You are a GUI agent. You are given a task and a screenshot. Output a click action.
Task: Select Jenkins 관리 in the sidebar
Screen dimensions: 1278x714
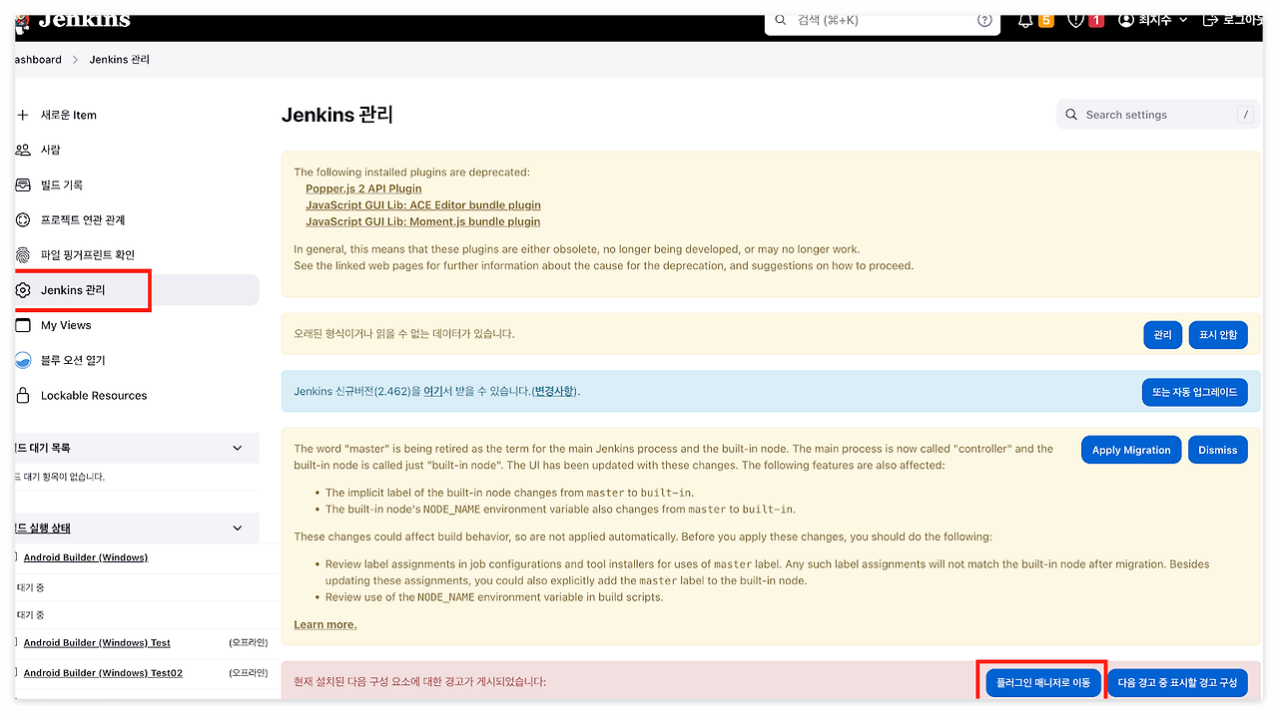pyautogui.click(x=137, y=290)
